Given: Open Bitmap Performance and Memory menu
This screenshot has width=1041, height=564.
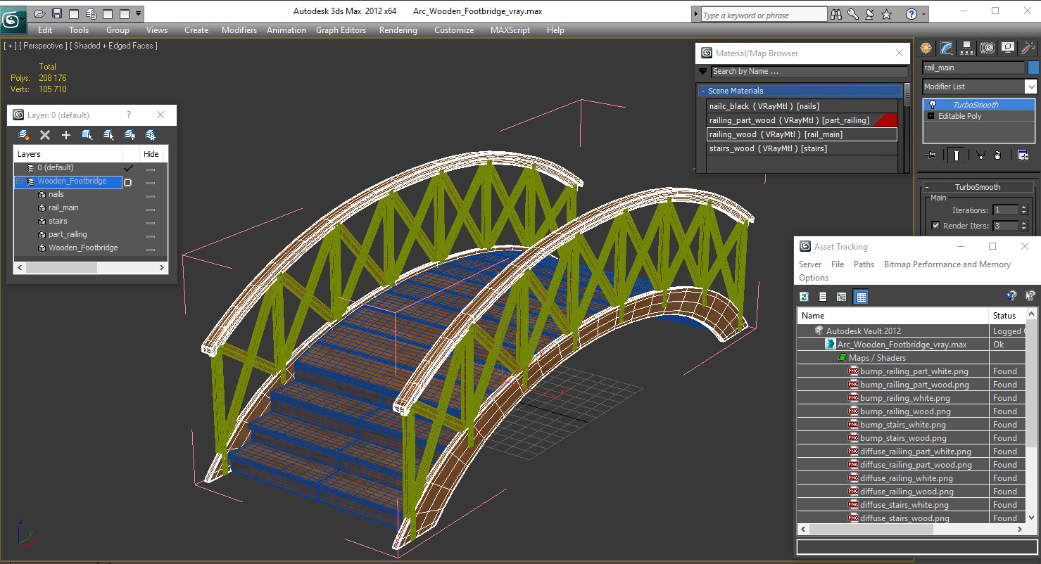Looking at the screenshot, I should (947, 264).
